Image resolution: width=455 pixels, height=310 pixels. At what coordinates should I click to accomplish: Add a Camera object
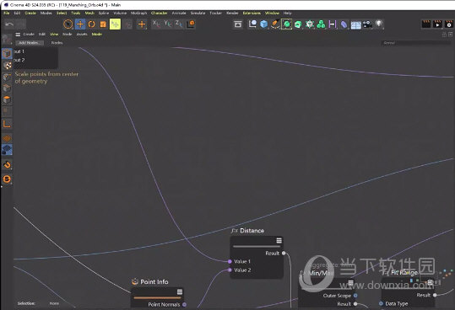(x=367, y=24)
